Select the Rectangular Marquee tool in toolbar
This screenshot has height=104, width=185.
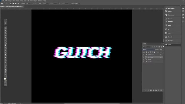pyautogui.click(x=5, y=26)
